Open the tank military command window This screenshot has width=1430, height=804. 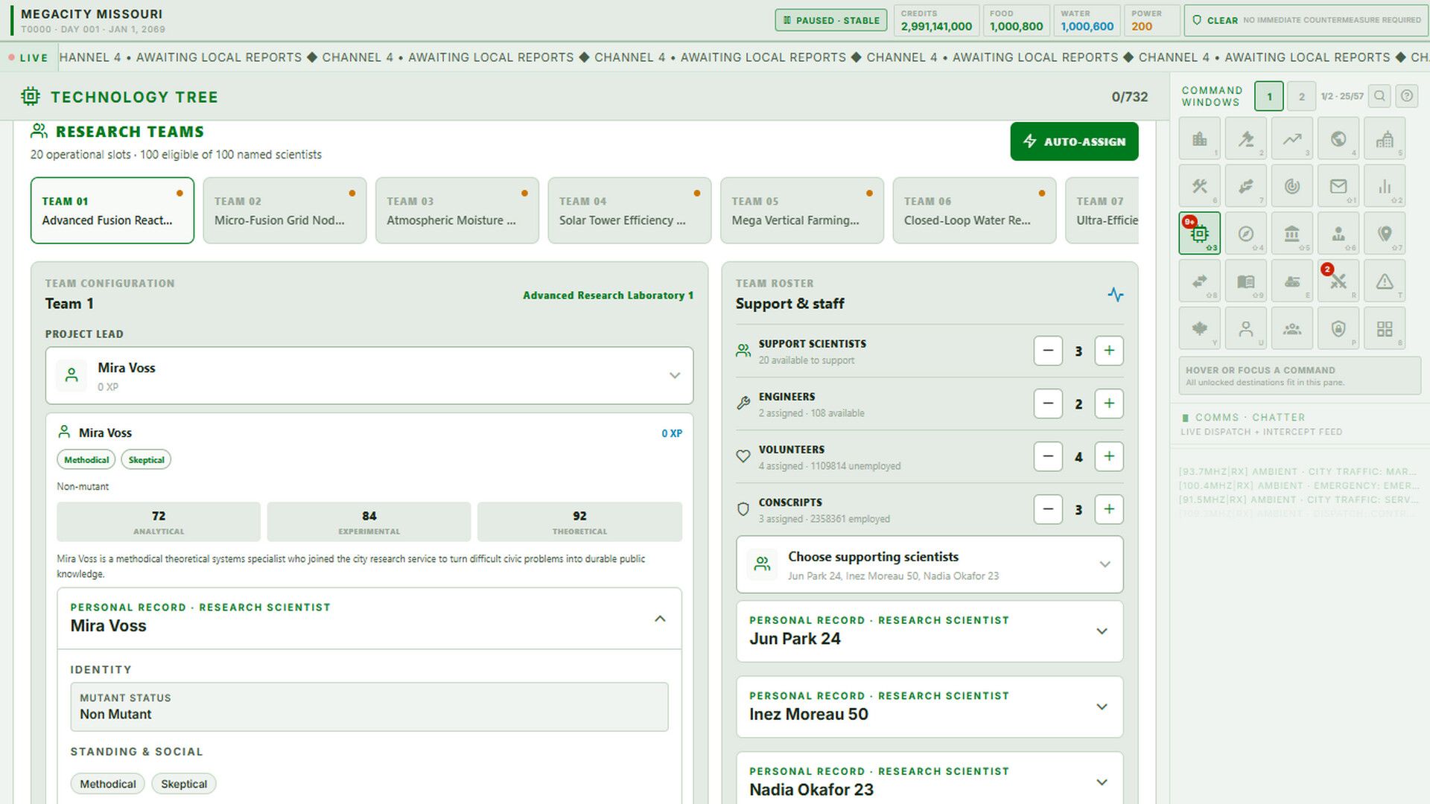click(x=1292, y=281)
